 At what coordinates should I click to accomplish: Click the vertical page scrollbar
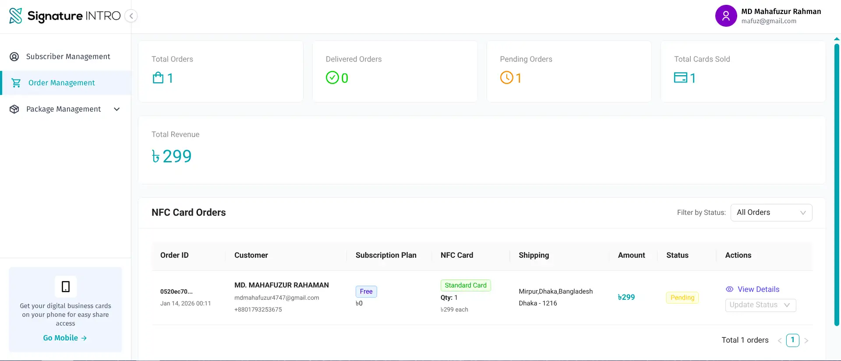[837, 184]
